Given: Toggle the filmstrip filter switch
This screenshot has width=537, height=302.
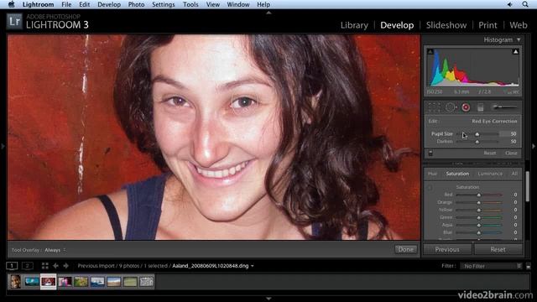Looking at the screenshot, I should (529, 266).
